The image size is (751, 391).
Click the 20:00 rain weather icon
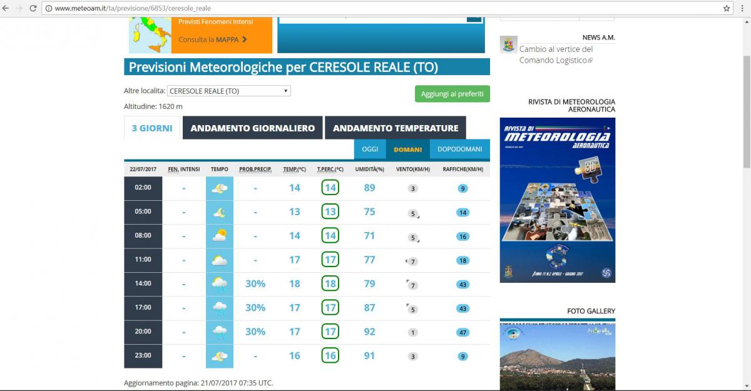(220, 332)
